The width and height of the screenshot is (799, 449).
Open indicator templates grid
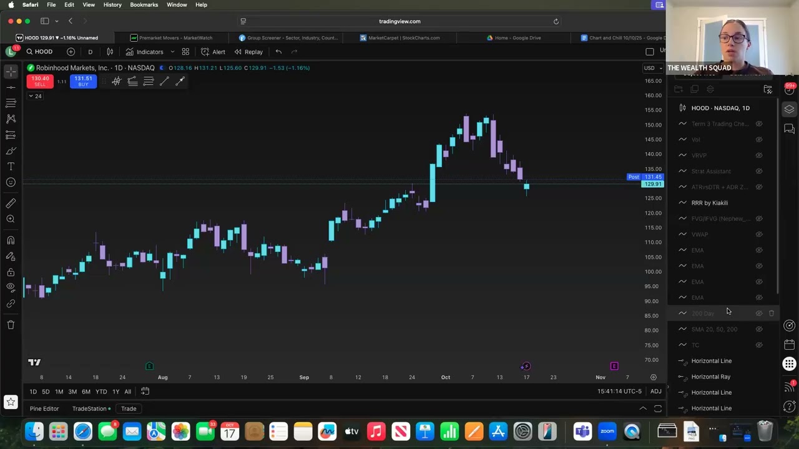pyautogui.click(x=185, y=52)
